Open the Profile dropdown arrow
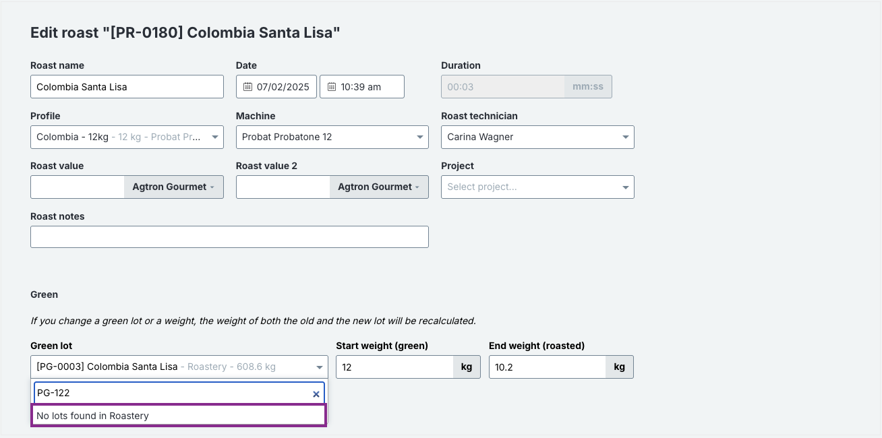This screenshot has width=882, height=438. point(215,137)
